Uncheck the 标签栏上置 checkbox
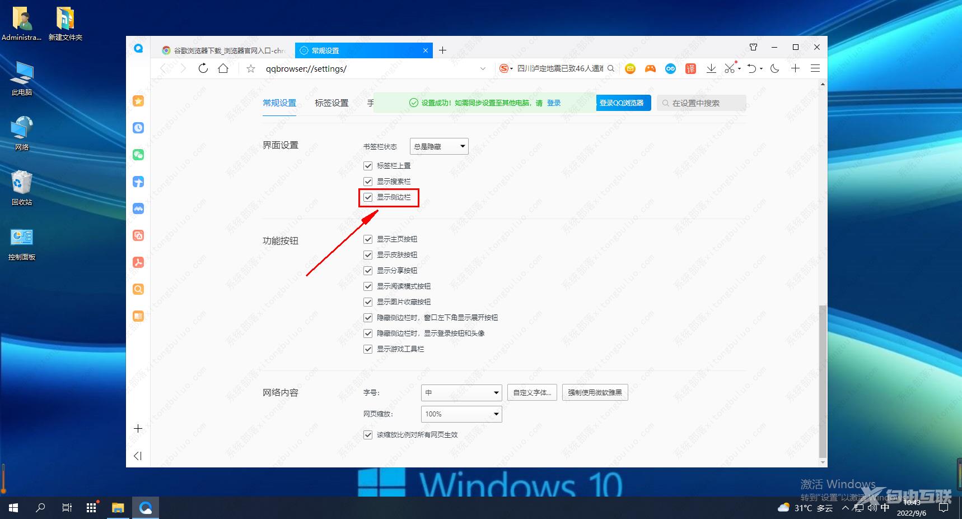This screenshot has height=519, width=962. pyautogui.click(x=368, y=166)
